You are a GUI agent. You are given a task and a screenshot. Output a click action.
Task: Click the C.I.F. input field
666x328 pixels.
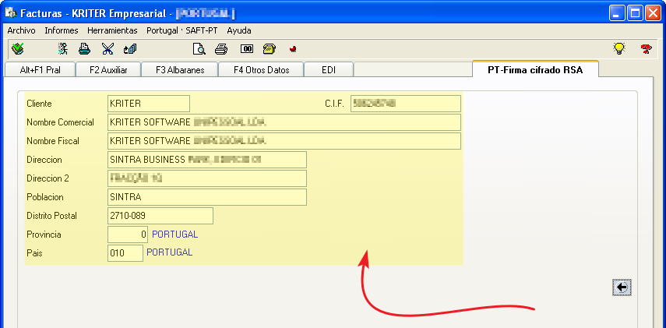[x=406, y=104]
